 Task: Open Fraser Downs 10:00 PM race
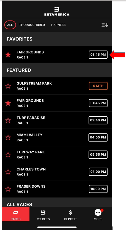tap(98, 189)
